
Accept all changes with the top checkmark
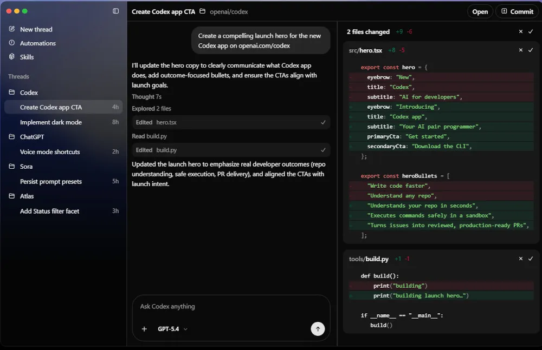[x=531, y=31]
